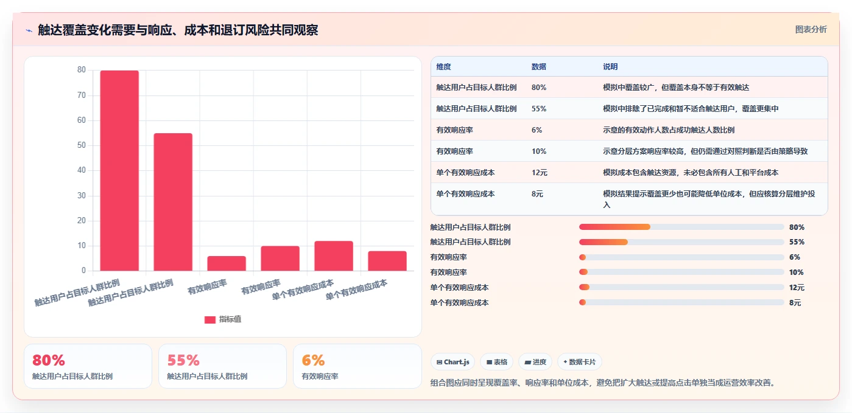Click the 说明 table column header
This screenshot has height=413, width=852.
[610, 67]
